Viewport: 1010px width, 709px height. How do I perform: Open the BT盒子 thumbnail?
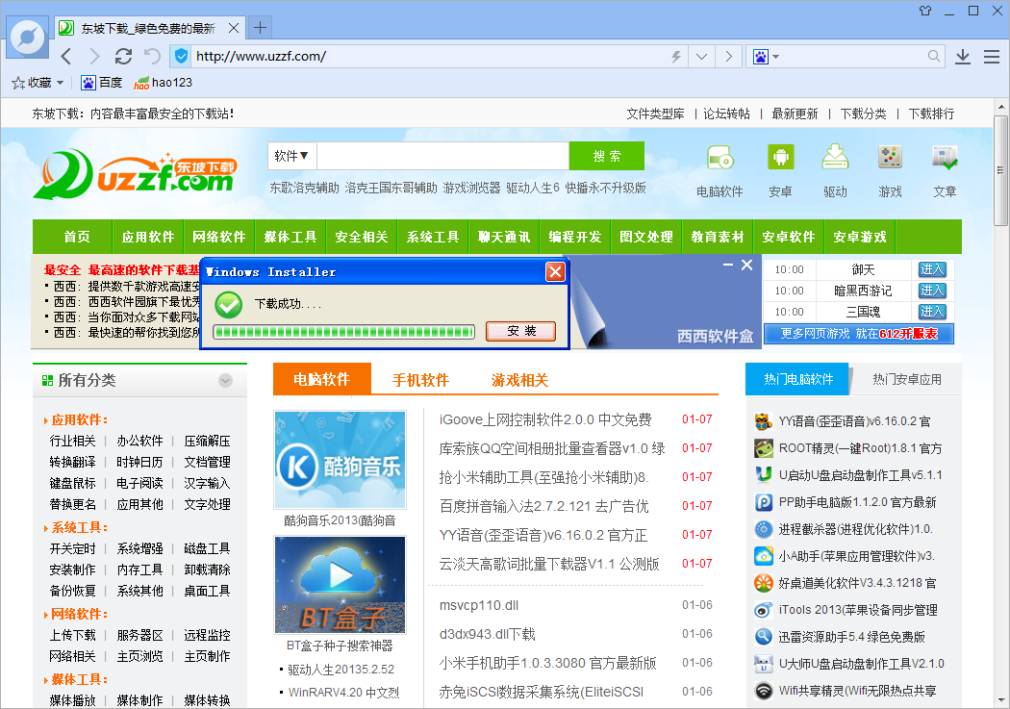pyautogui.click(x=341, y=585)
